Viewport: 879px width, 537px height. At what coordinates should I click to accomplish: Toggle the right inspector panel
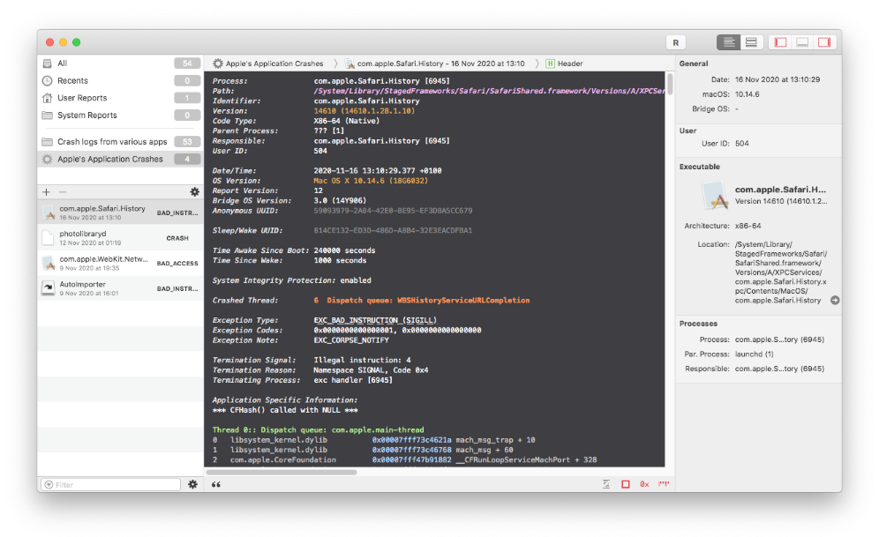[x=824, y=42]
